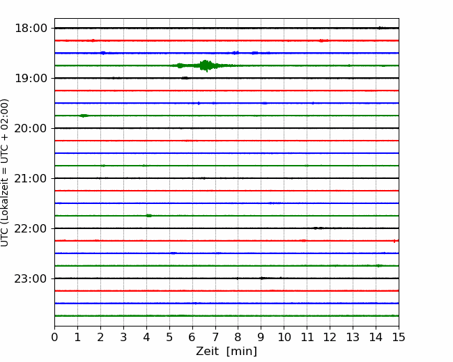The image size is (453, 362).
Task: Select x-axis tick label 11
Action: 307,337
